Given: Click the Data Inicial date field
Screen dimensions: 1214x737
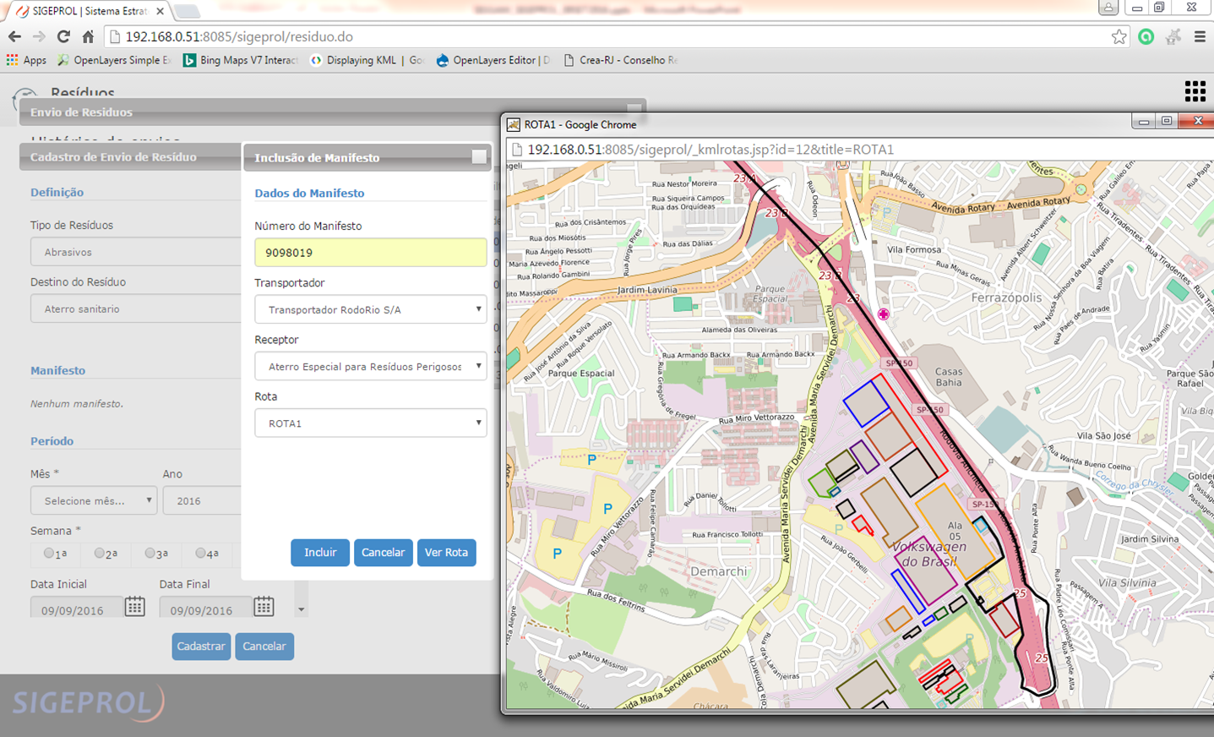Looking at the screenshot, I should click(x=76, y=607).
